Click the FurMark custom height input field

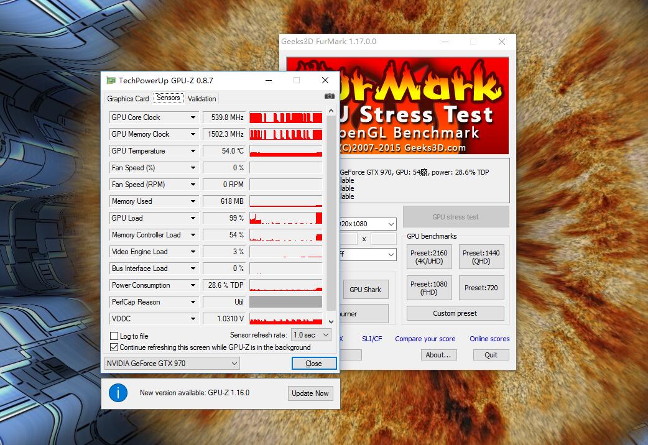click(x=384, y=239)
